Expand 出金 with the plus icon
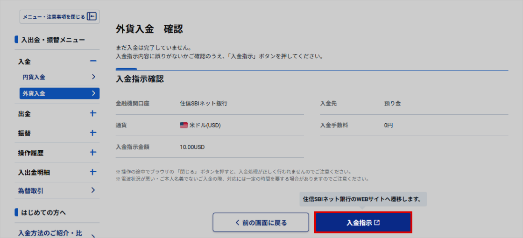The height and width of the screenshot is (238, 523). pyautogui.click(x=93, y=113)
